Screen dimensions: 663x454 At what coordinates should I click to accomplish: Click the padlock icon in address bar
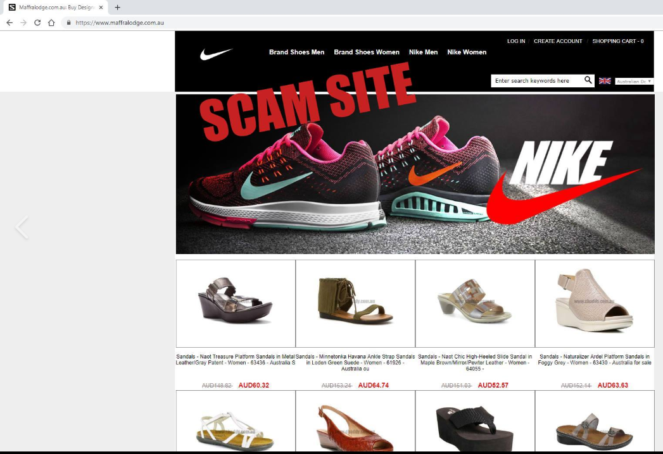click(x=68, y=23)
